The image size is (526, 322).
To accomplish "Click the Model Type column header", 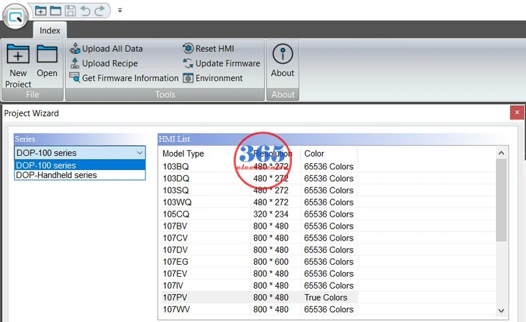I will point(183,153).
